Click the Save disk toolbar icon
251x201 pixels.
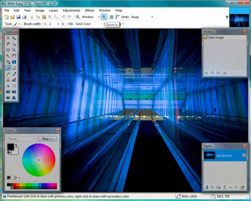(x=18, y=17)
